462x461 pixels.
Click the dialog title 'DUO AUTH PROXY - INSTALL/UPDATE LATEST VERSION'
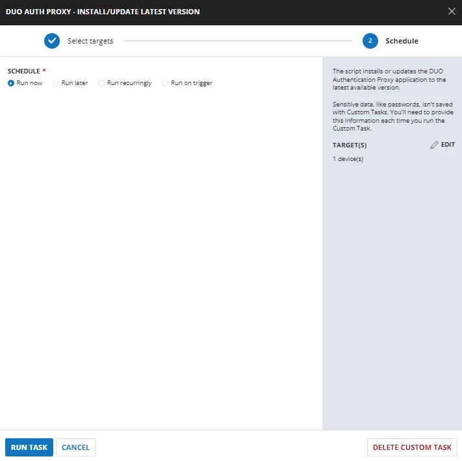click(x=103, y=12)
